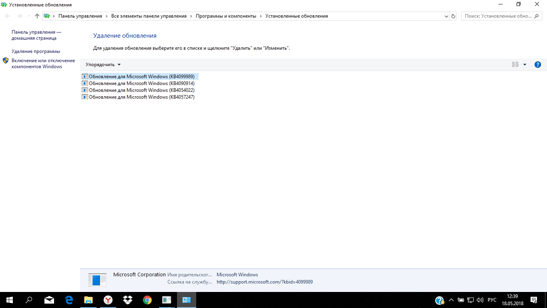The height and width of the screenshot is (308, 547).
Task: Open Включение или отключение компонентов Windows
Action: click(x=43, y=63)
